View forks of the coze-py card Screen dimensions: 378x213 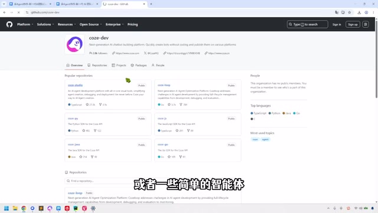point(97,131)
